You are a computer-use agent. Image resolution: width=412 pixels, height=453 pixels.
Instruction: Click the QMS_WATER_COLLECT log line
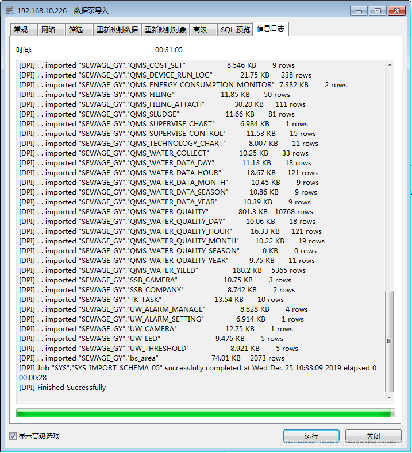click(x=164, y=153)
